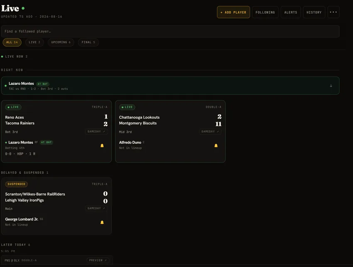Click the Triple-A label on Reno Aces card
The width and height of the screenshot is (353, 267).
pyautogui.click(x=100, y=107)
